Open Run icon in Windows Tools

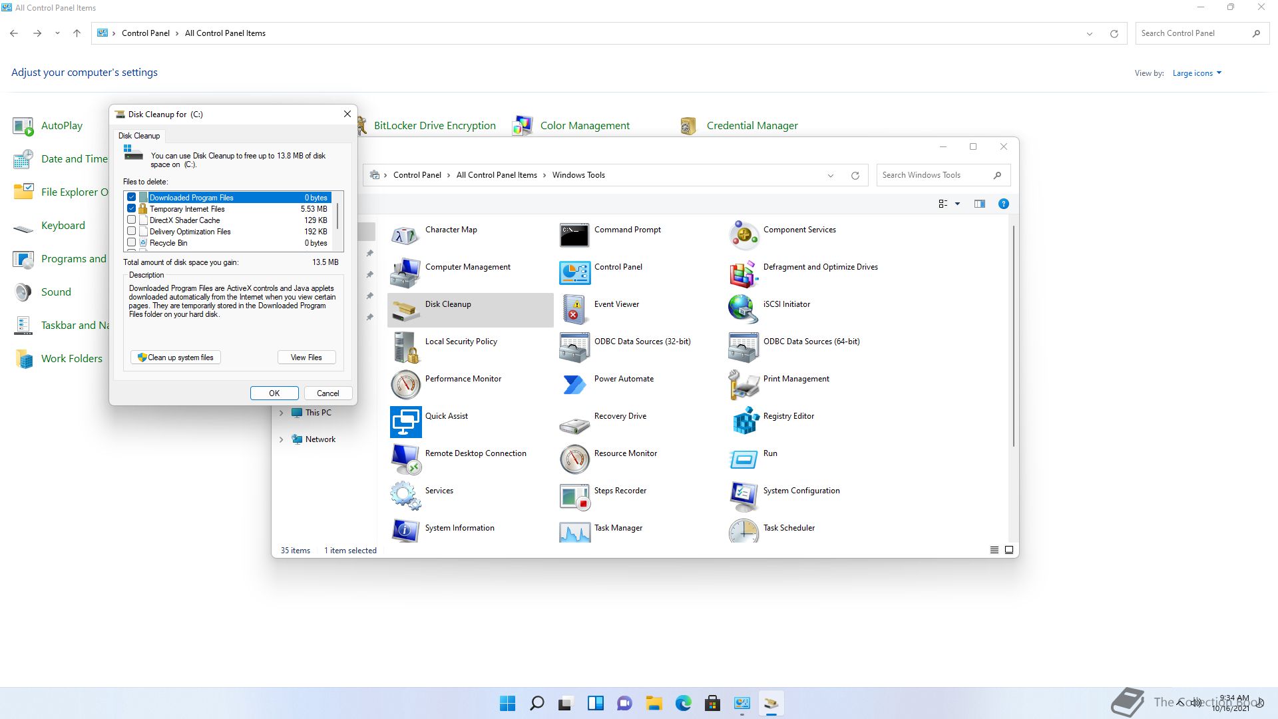744,459
